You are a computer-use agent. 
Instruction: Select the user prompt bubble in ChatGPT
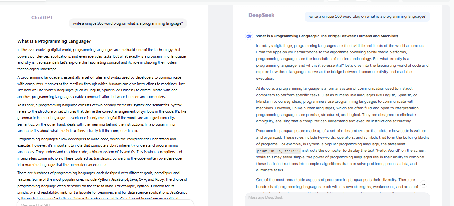point(128,23)
